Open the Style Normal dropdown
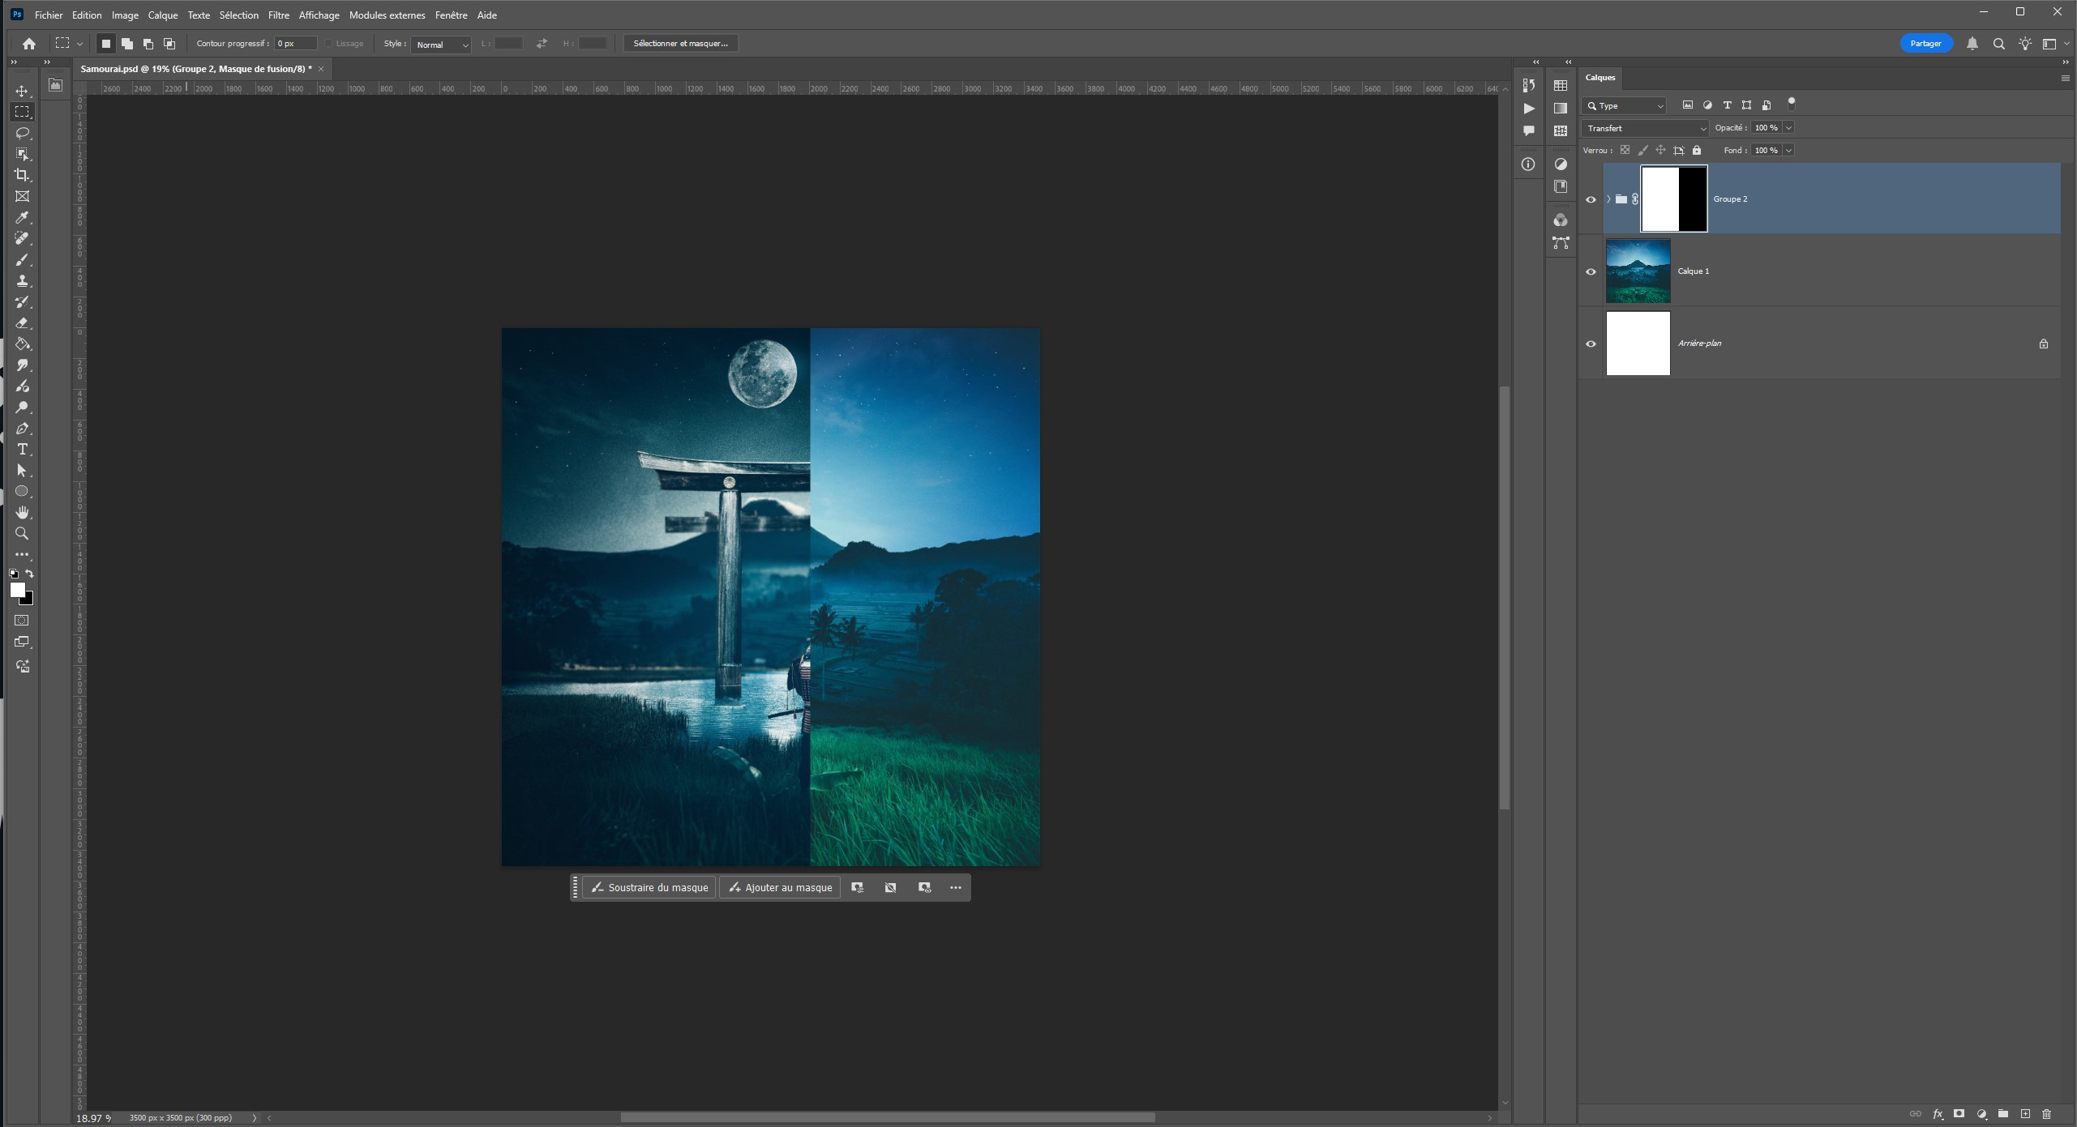Screen dimensions: 2077x1127 click(441, 45)
